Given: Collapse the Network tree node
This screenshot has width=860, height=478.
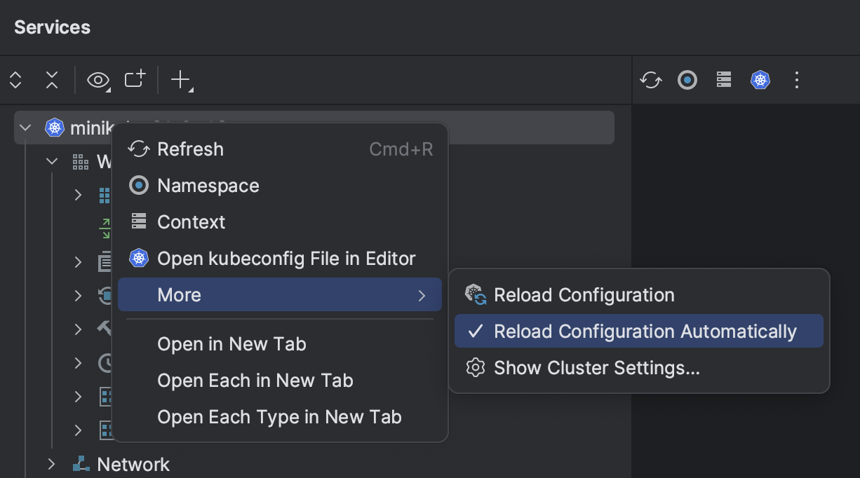Looking at the screenshot, I should 51,464.
